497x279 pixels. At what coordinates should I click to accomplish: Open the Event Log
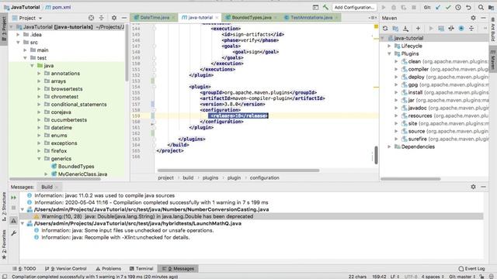471,269
